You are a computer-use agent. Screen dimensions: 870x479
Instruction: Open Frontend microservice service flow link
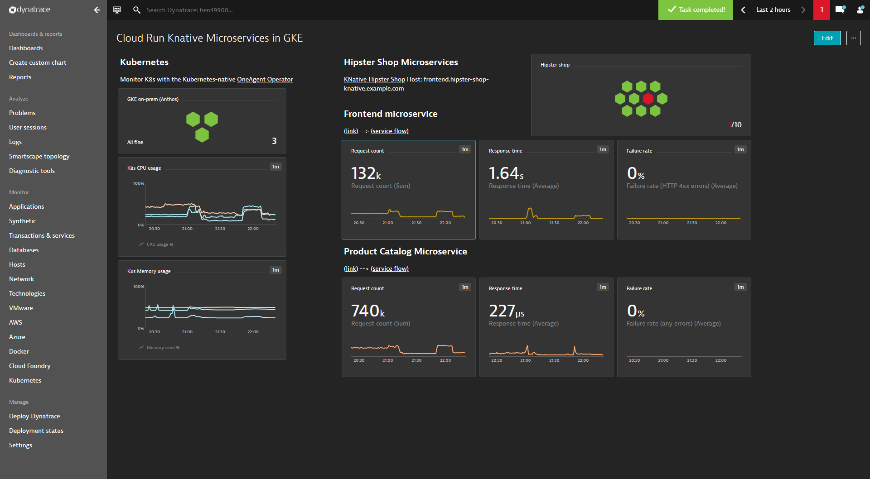[390, 131]
